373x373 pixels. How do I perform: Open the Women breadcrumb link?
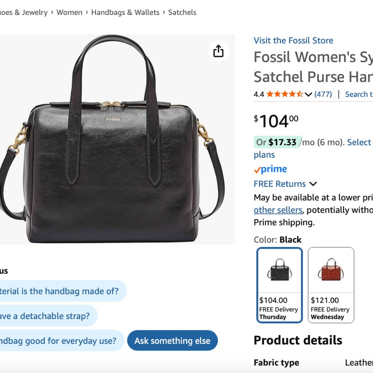pos(70,12)
